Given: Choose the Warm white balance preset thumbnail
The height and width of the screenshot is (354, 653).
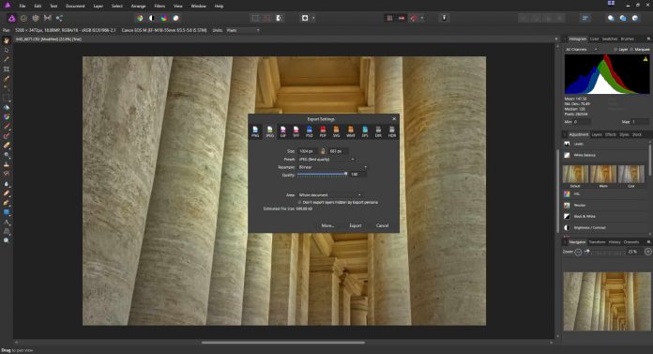Looking at the screenshot, I should coord(603,176).
